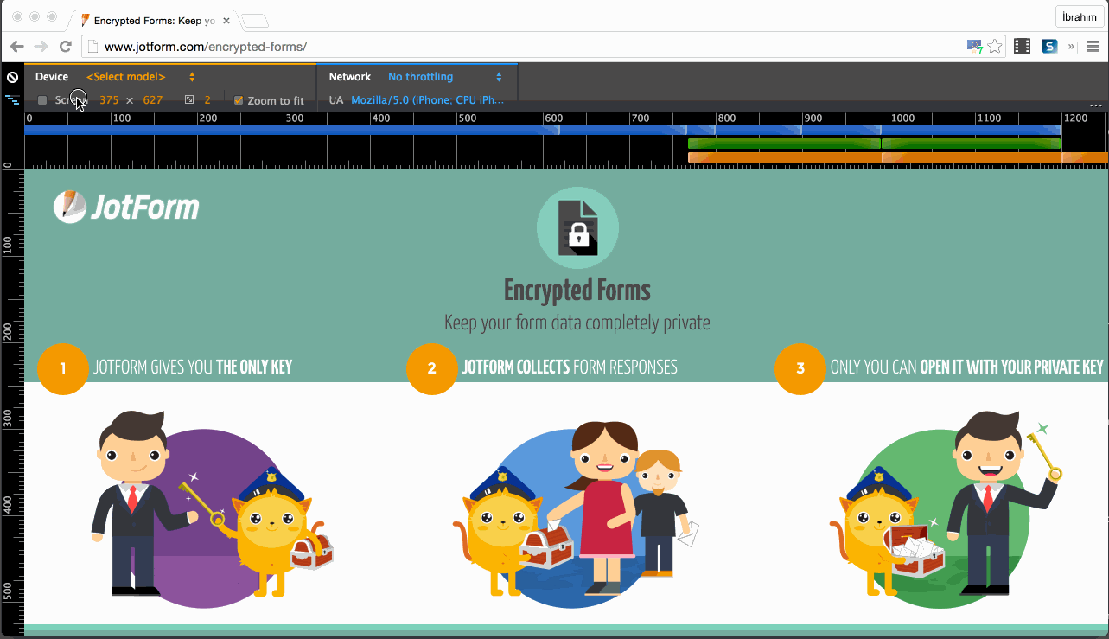Click 'JotForm gives you the only key' text
This screenshot has width=1109, height=639.
pos(193,367)
